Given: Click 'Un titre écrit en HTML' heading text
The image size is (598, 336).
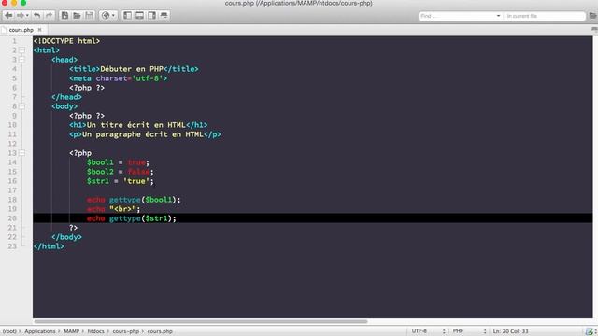Looking at the screenshot, I should pos(136,125).
